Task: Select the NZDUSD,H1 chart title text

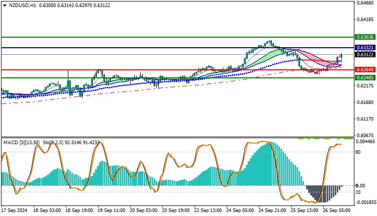Action: click(22, 6)
